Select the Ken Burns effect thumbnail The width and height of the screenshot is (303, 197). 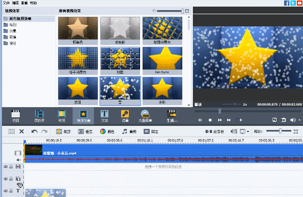[162, 61]
